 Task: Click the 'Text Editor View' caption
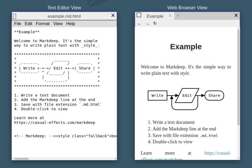64,8
